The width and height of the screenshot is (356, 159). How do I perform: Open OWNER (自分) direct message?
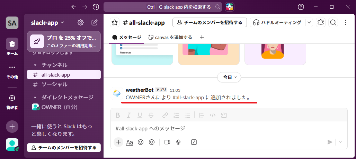[64, 107]
